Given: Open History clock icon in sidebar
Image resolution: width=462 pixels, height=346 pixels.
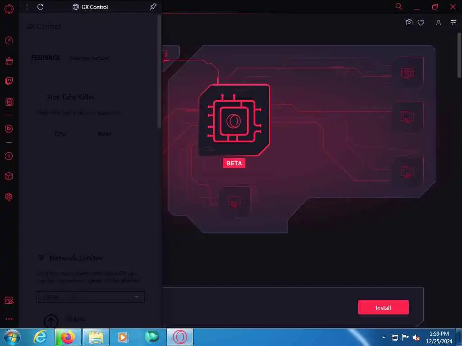Looking at the screenshot, I should point(9,156).
